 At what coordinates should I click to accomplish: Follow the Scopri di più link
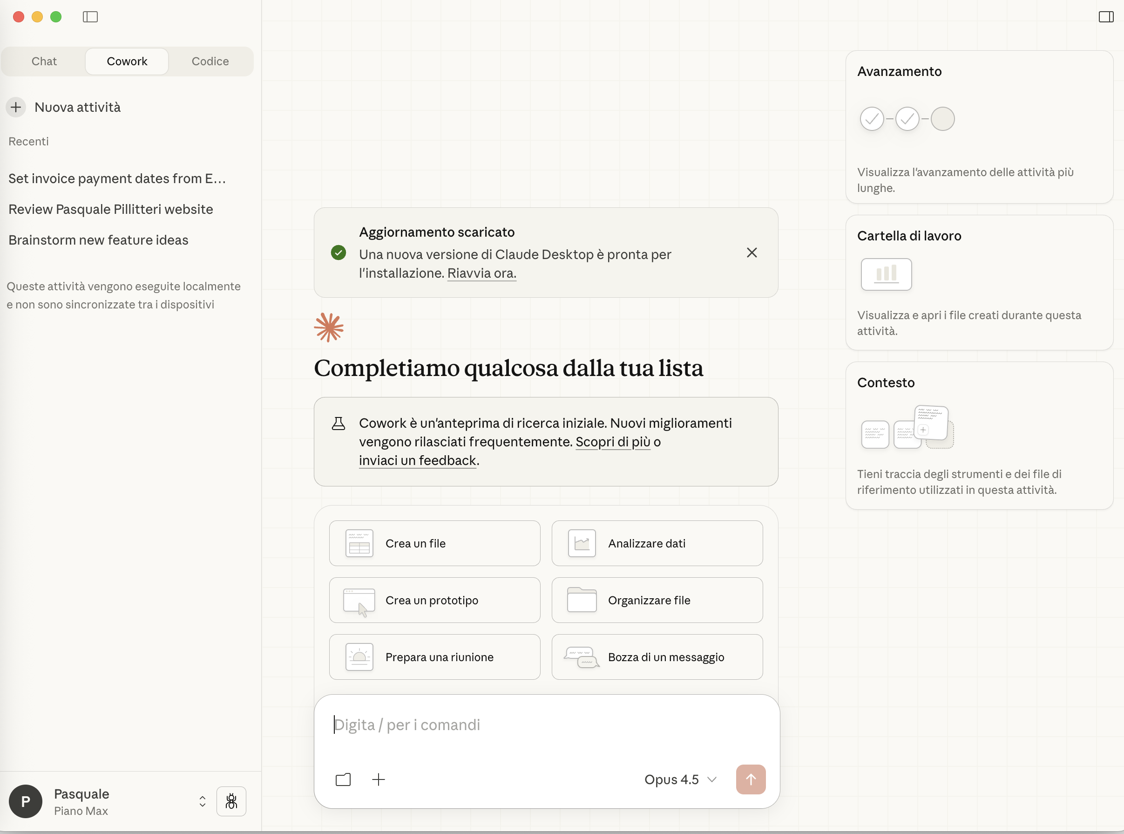613,442
